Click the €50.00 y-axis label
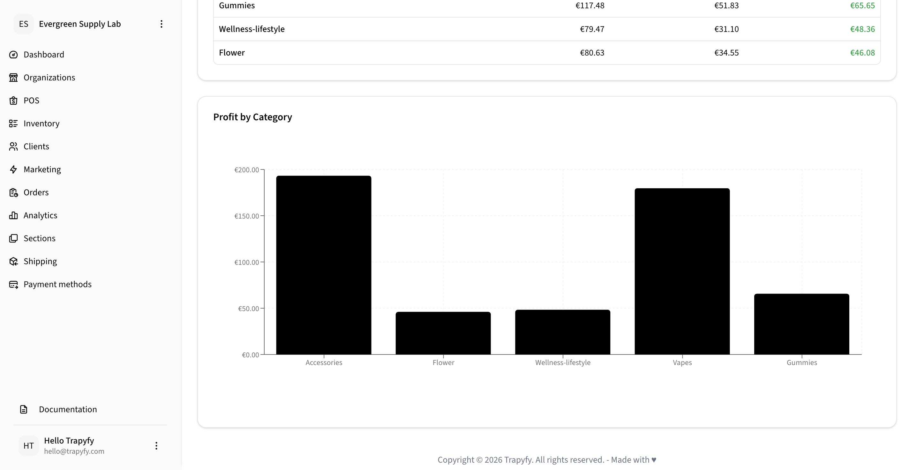 tap(248, 309)
